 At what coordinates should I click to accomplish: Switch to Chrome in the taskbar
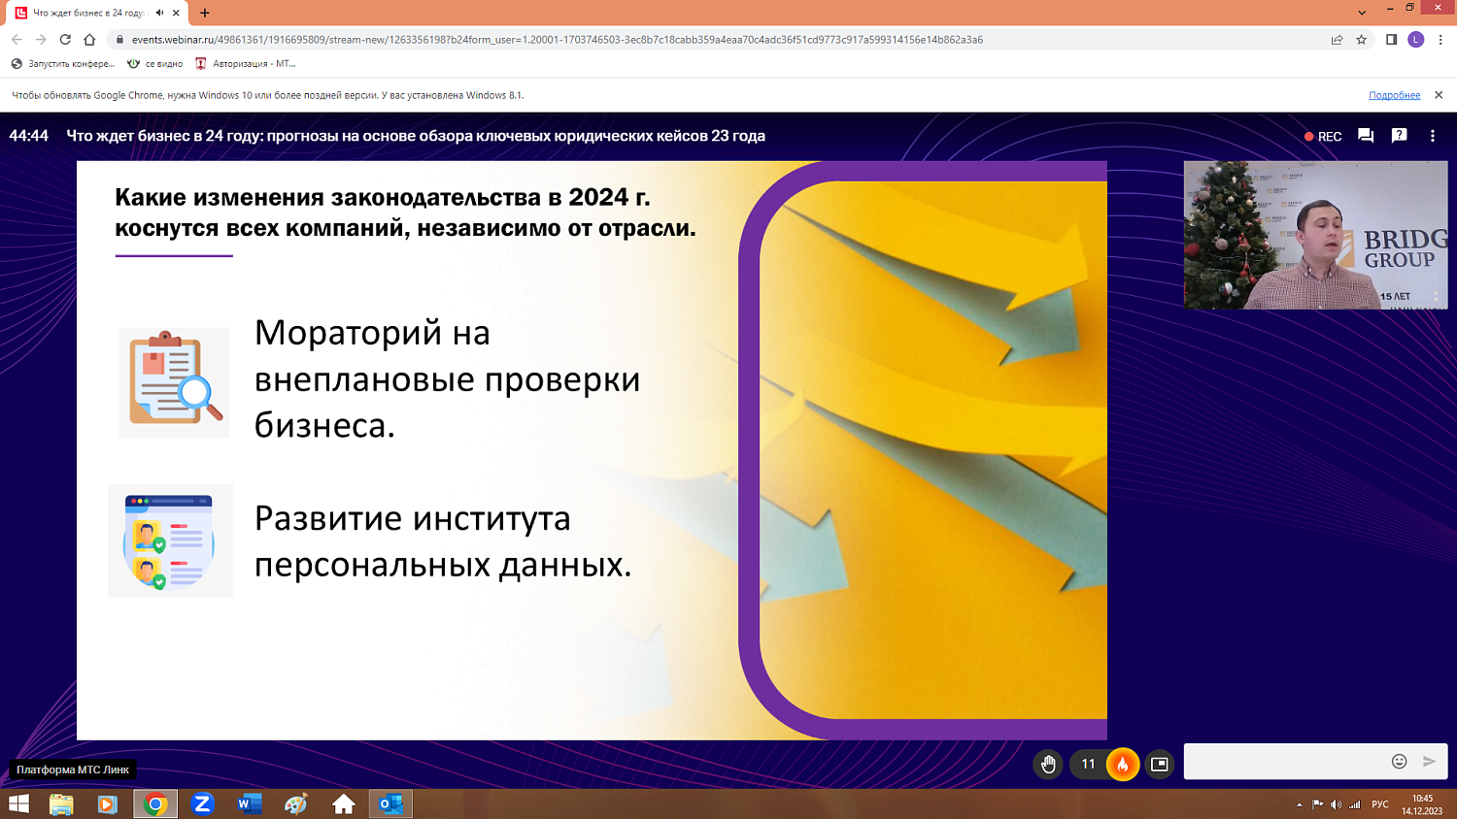(155, 803)
